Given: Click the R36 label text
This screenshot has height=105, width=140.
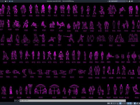Looking at the screenshot, I should (77, 31).
